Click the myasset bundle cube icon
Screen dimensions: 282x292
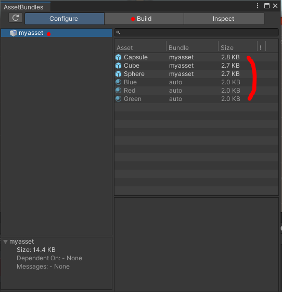(x=14, y=33)
